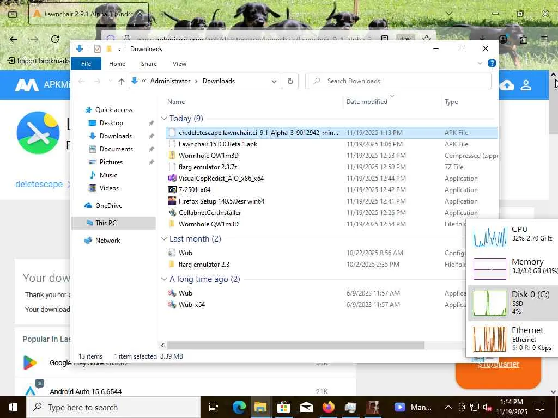Select the 7z2501-x64 installer icon
This screenshot has height=418, width=558.
pos(172,189)
